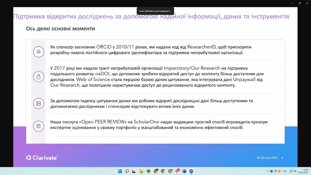Click the Iryna Tykhonkova speaker notification
This screenshot has height=175, width=311.
pos(155,11)
